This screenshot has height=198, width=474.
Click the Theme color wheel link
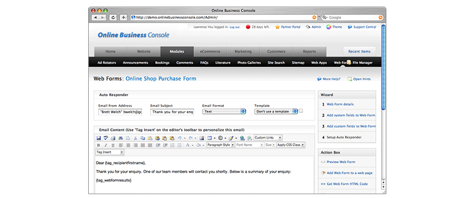tap(334, 27)
